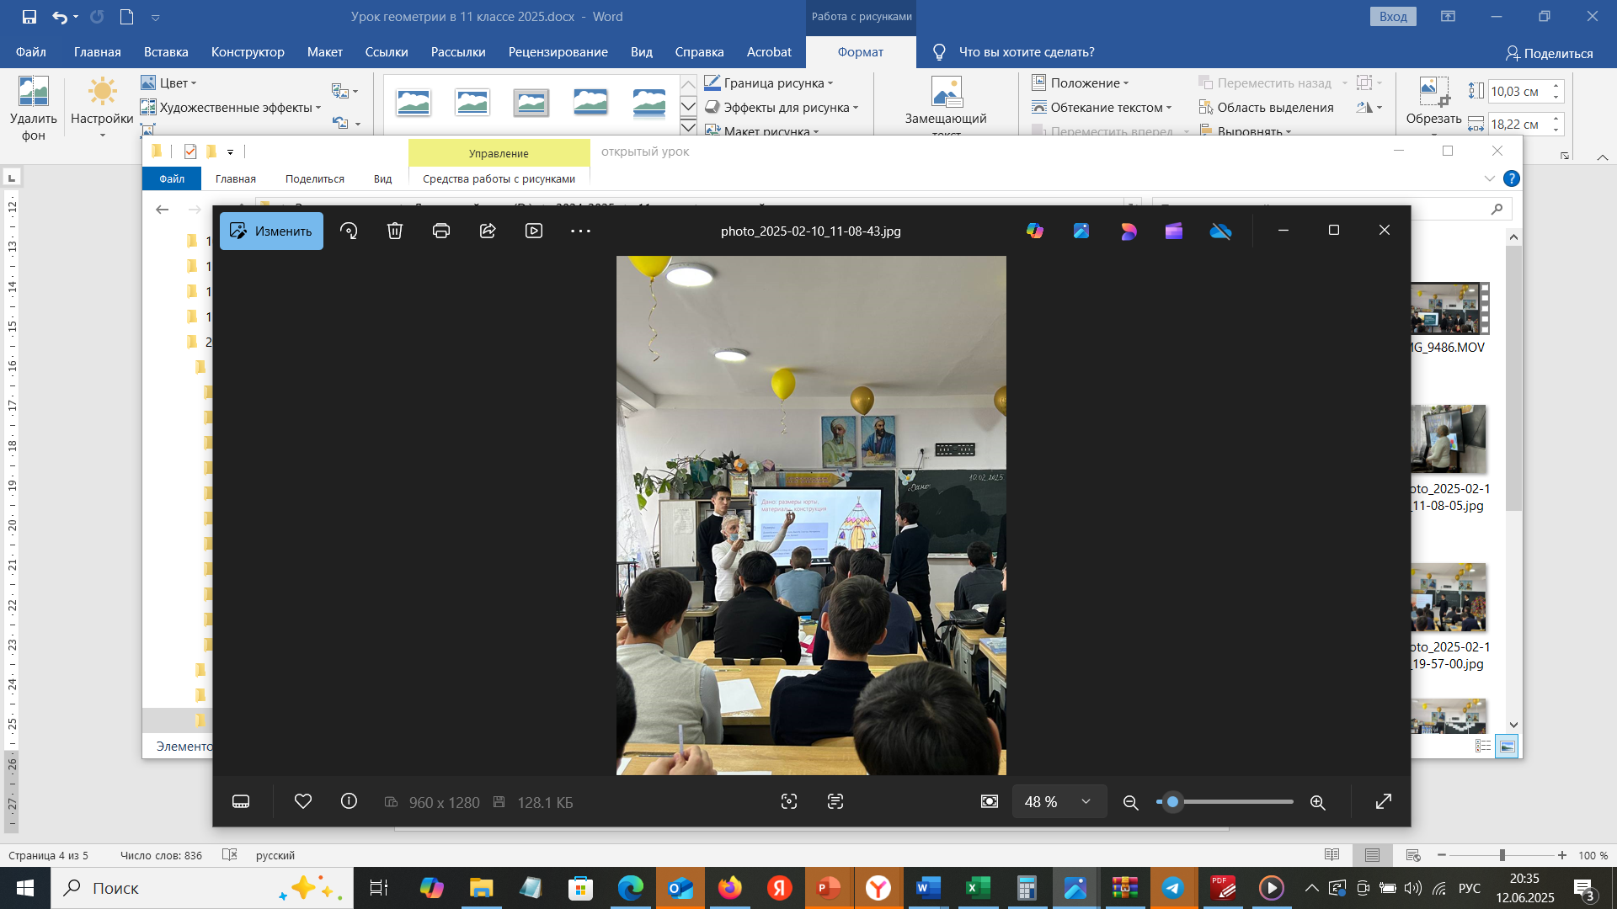The height and width of the screenshot is (909, 1617).
Task: Switch to Макет tab in Word
Action: pyautogui.click(x=324, y=51)
